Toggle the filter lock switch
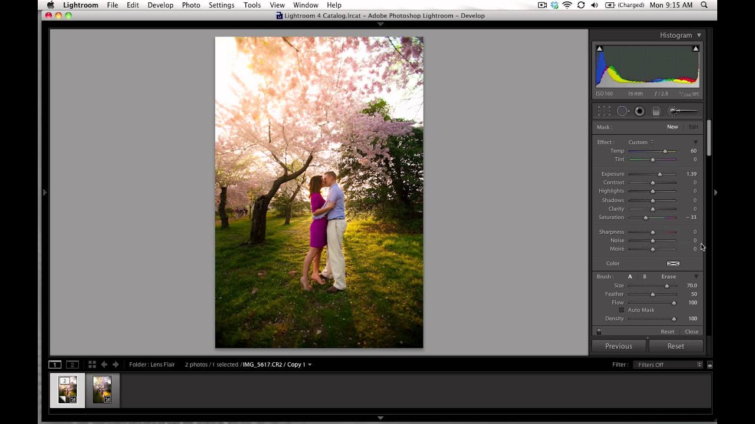The width and height of the screenshot is (755, 424). pos(710,365)
